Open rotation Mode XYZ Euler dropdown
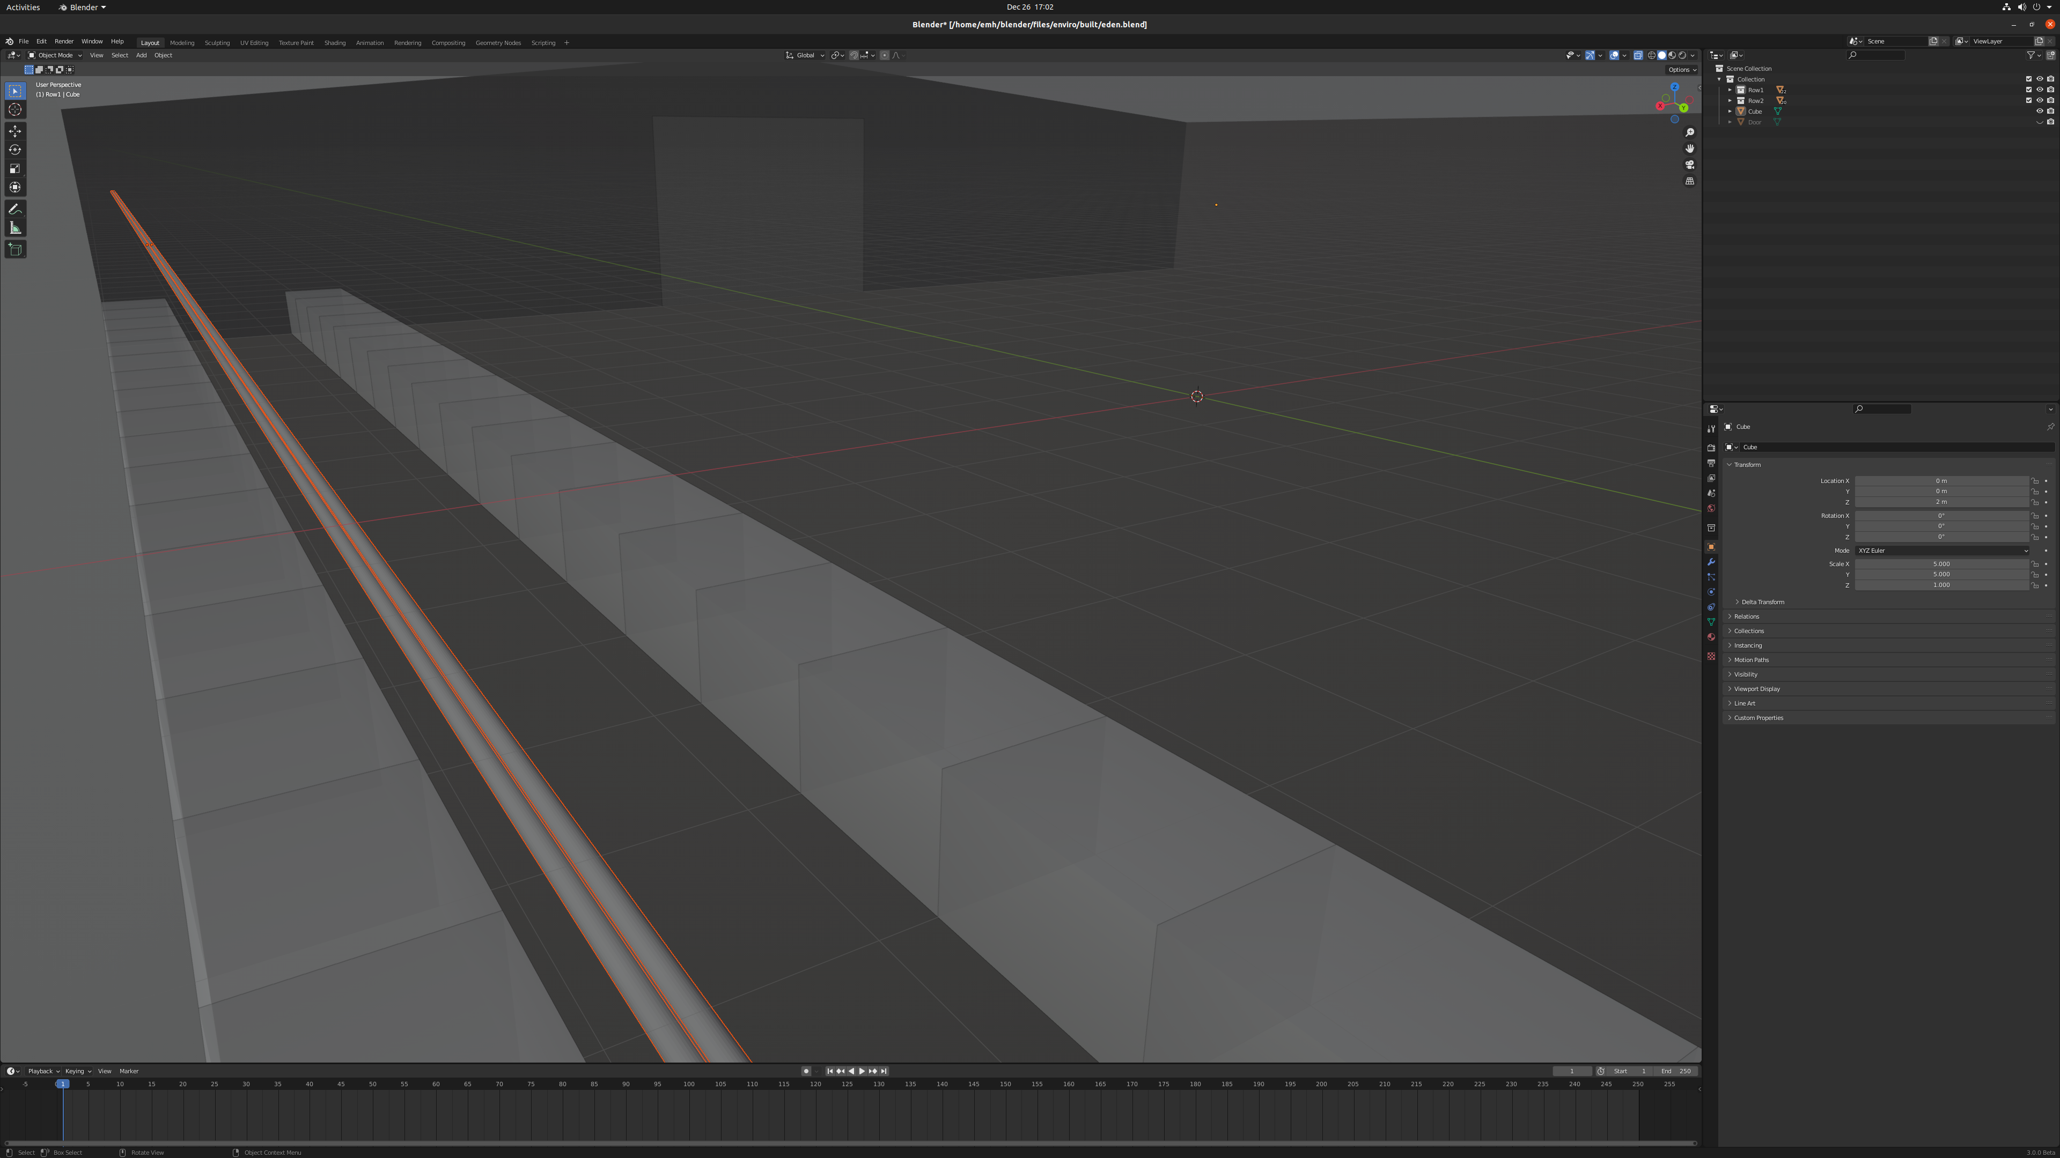This screenshot has height=1158, width=2060. 1941,551
